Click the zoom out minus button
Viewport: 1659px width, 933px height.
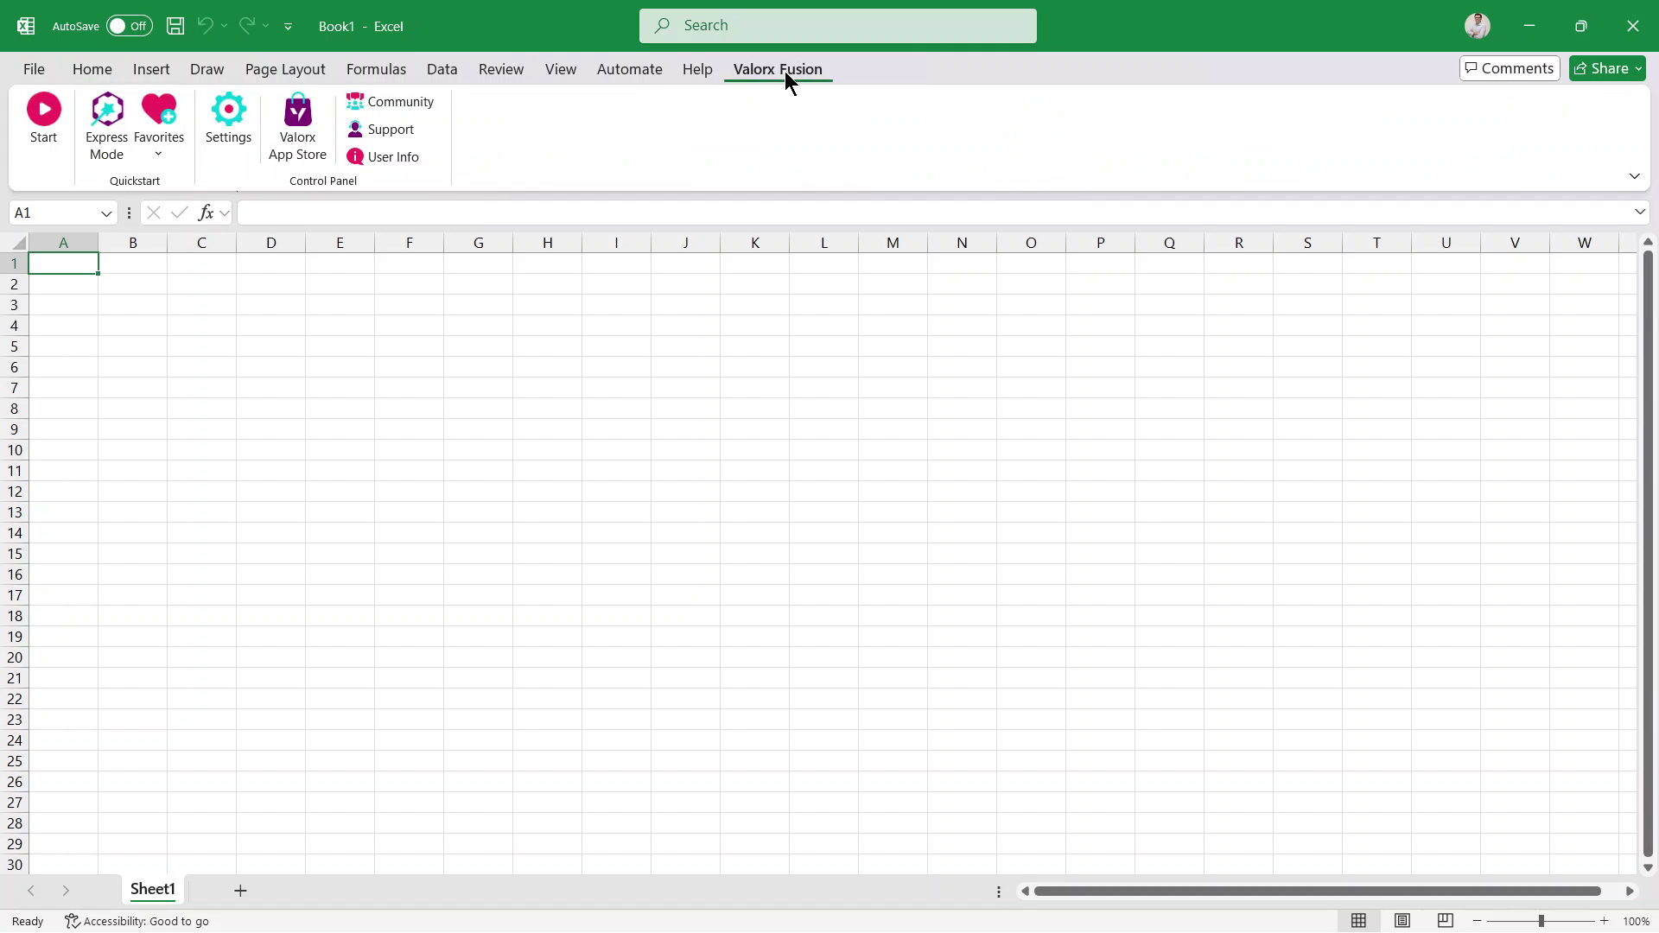pyautogui.click(x=1478, y=921)
